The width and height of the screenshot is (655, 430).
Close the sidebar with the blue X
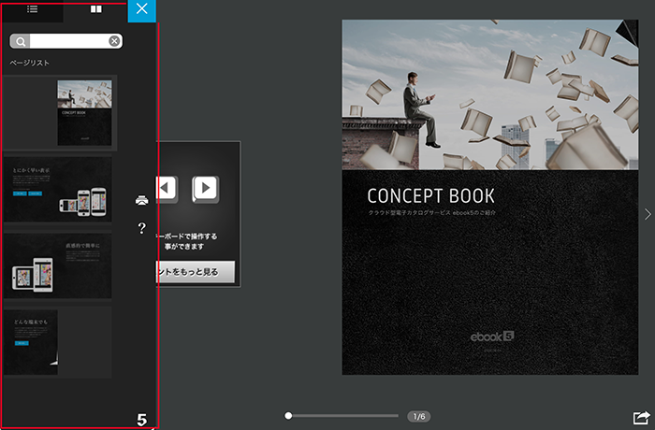click(141, 9)
